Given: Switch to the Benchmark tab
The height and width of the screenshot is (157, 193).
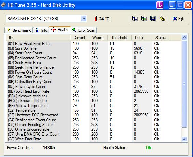Looking at the screenshot, I should [x=19, y=30].
